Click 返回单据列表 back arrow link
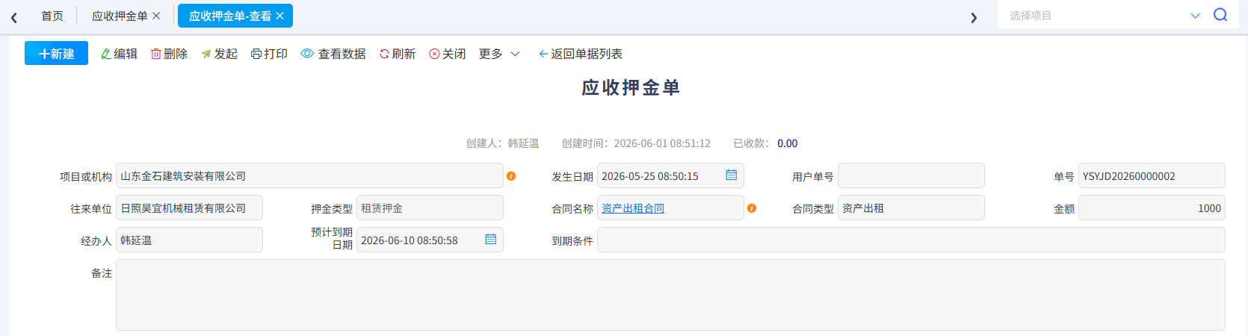The width and height of the screenshot is (1248, 336). 581,54
